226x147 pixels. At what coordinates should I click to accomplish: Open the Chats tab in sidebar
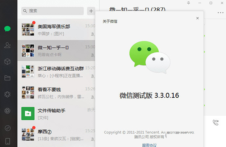click(8, 29)
